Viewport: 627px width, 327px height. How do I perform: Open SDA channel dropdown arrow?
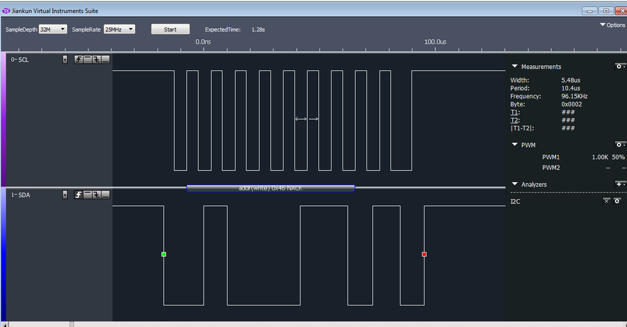65,194
